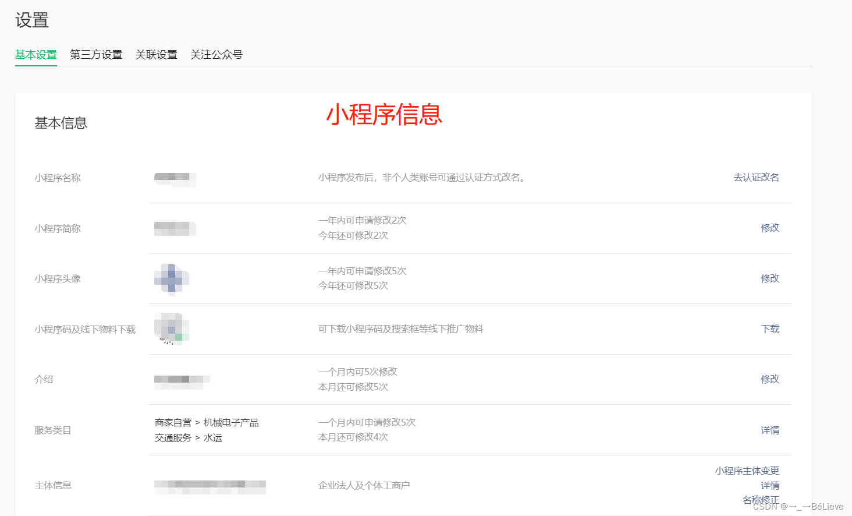Click the 介绍 label
The width and height of the screenshot is (852, 516).
tap(44, 380)
